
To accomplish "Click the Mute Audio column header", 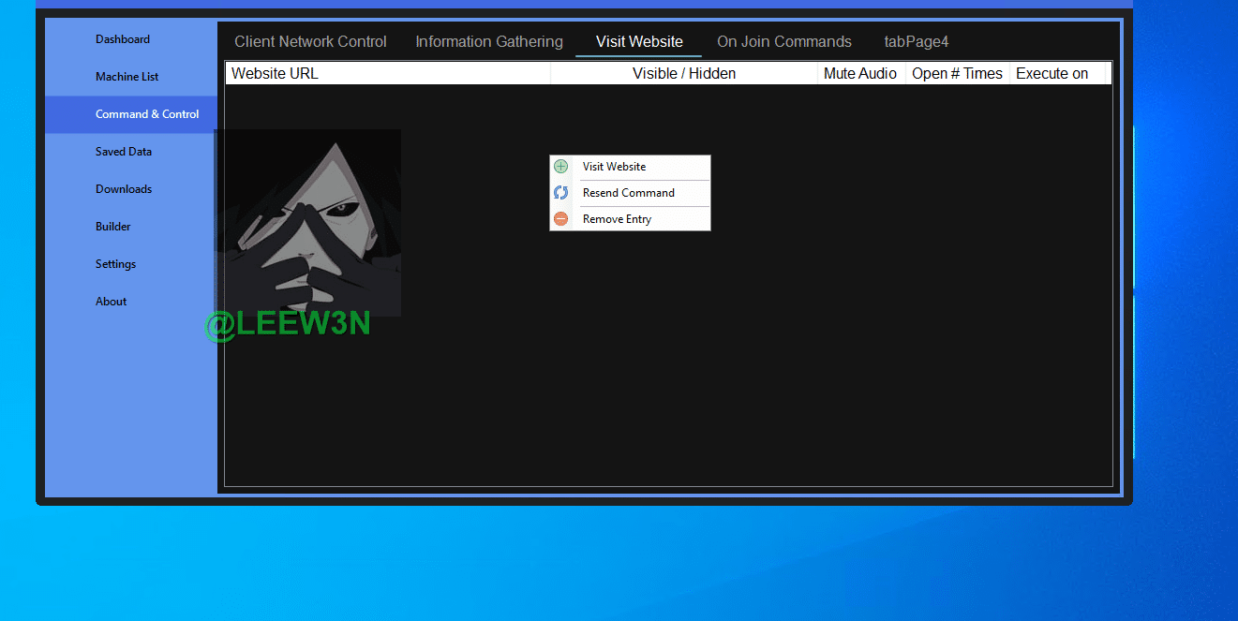I will (x=860, y=74).
